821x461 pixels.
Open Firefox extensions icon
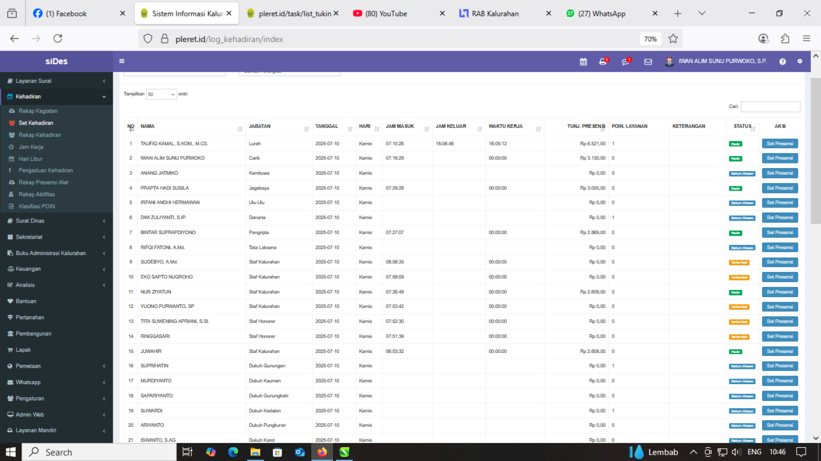click(785, 38)
